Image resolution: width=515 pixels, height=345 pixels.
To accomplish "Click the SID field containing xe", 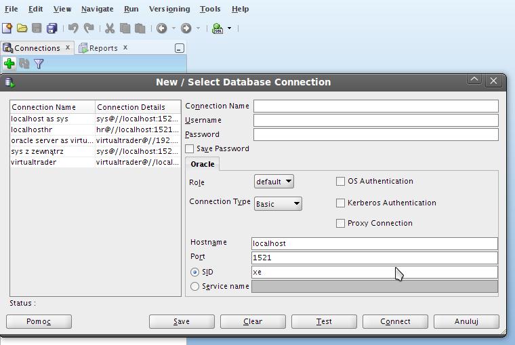I will [x=375, y=272].
